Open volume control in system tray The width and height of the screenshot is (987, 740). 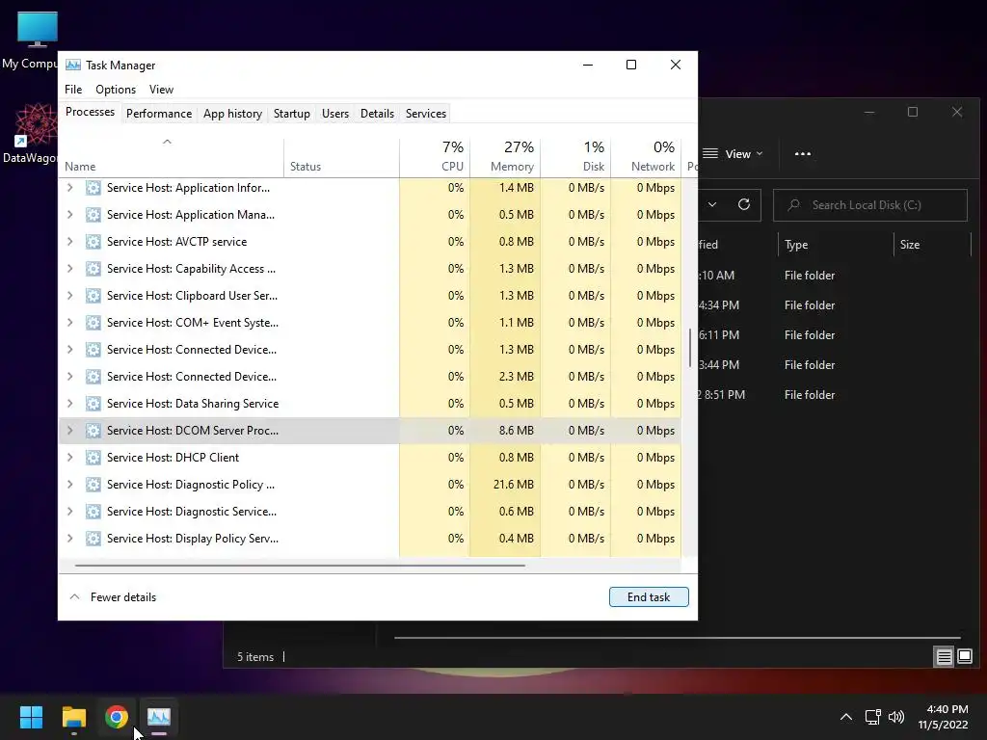[895, 717]
